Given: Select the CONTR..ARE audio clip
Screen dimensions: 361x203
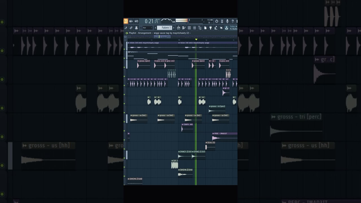Looking at the screenshot, I should (x=187, y=128).
